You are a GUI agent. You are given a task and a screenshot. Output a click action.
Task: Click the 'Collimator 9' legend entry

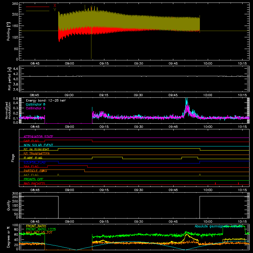[35, 108]
